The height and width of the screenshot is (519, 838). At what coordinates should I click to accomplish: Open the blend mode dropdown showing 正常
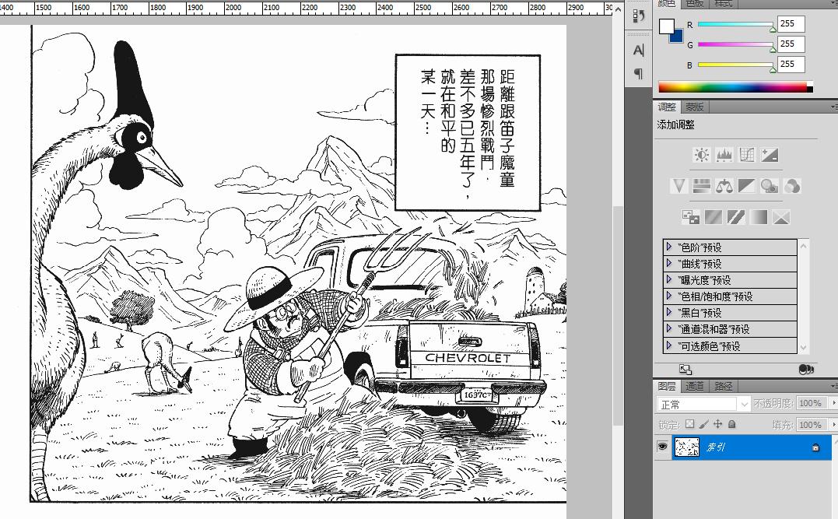696,403
